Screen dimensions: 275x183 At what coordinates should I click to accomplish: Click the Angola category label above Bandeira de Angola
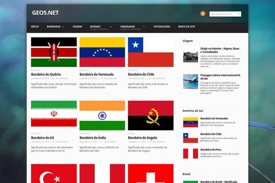click(132, 134)
